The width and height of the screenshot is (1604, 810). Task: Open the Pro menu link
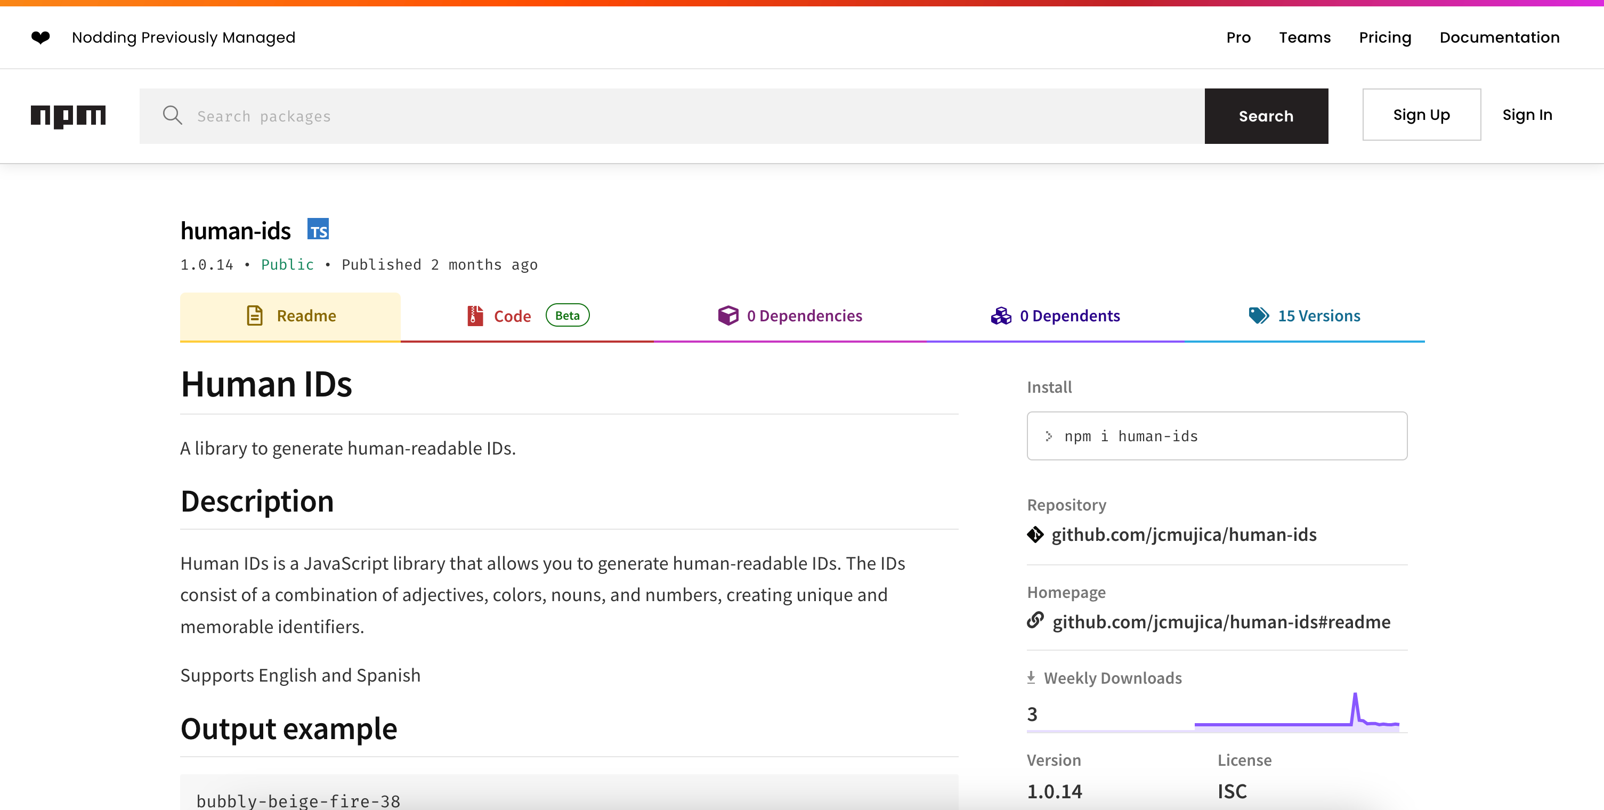pyautogui.click(x=1238, y=37)
